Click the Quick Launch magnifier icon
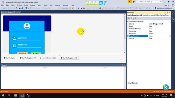Screen dimensions: 175x98 pos(161,2)
